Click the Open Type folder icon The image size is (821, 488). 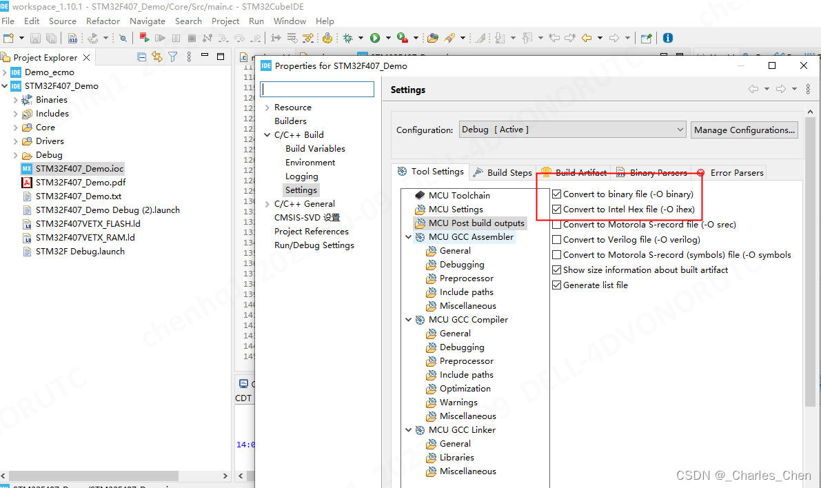click(x=432, y=38)
